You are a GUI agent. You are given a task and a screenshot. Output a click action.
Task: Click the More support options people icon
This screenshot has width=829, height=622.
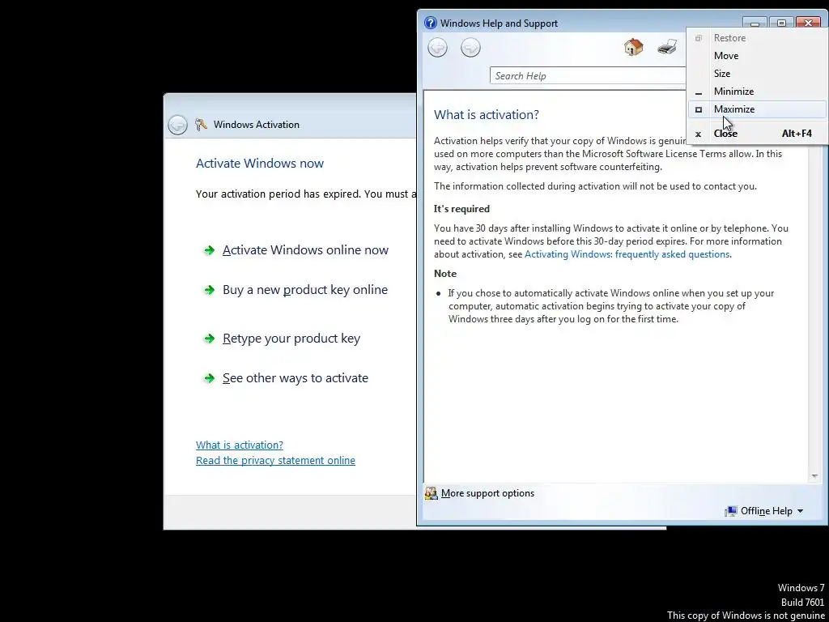(x=432, y=493)
